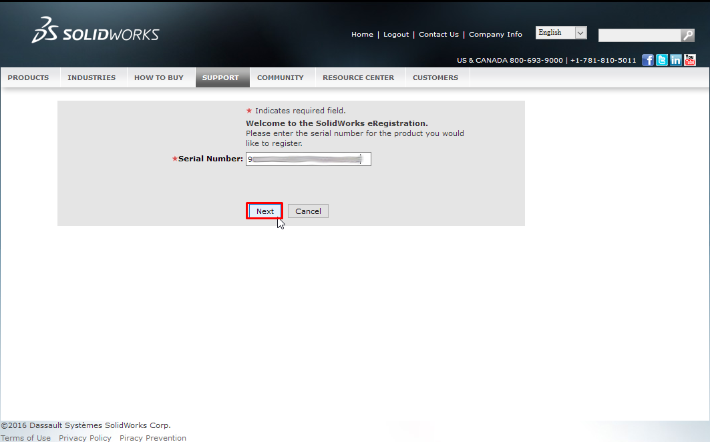Click the Logout link
Screen dimensions: 710x442
(396, 35)
